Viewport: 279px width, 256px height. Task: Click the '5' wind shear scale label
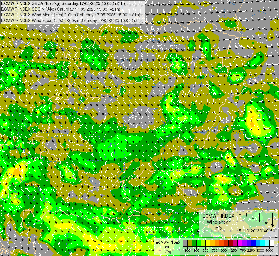(240, 231)
